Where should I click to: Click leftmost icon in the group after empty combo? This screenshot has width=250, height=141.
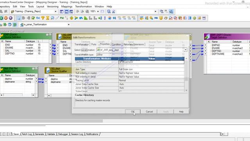[x=161, y=11]
